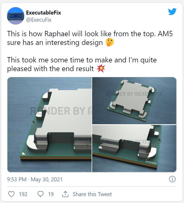Open the tweet info circle icon
This screenshot has width=184, height=203.
click(x=172, y=179)
